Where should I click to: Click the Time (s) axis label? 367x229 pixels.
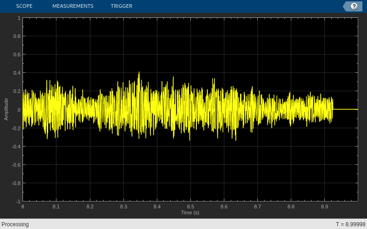(190, 213)
